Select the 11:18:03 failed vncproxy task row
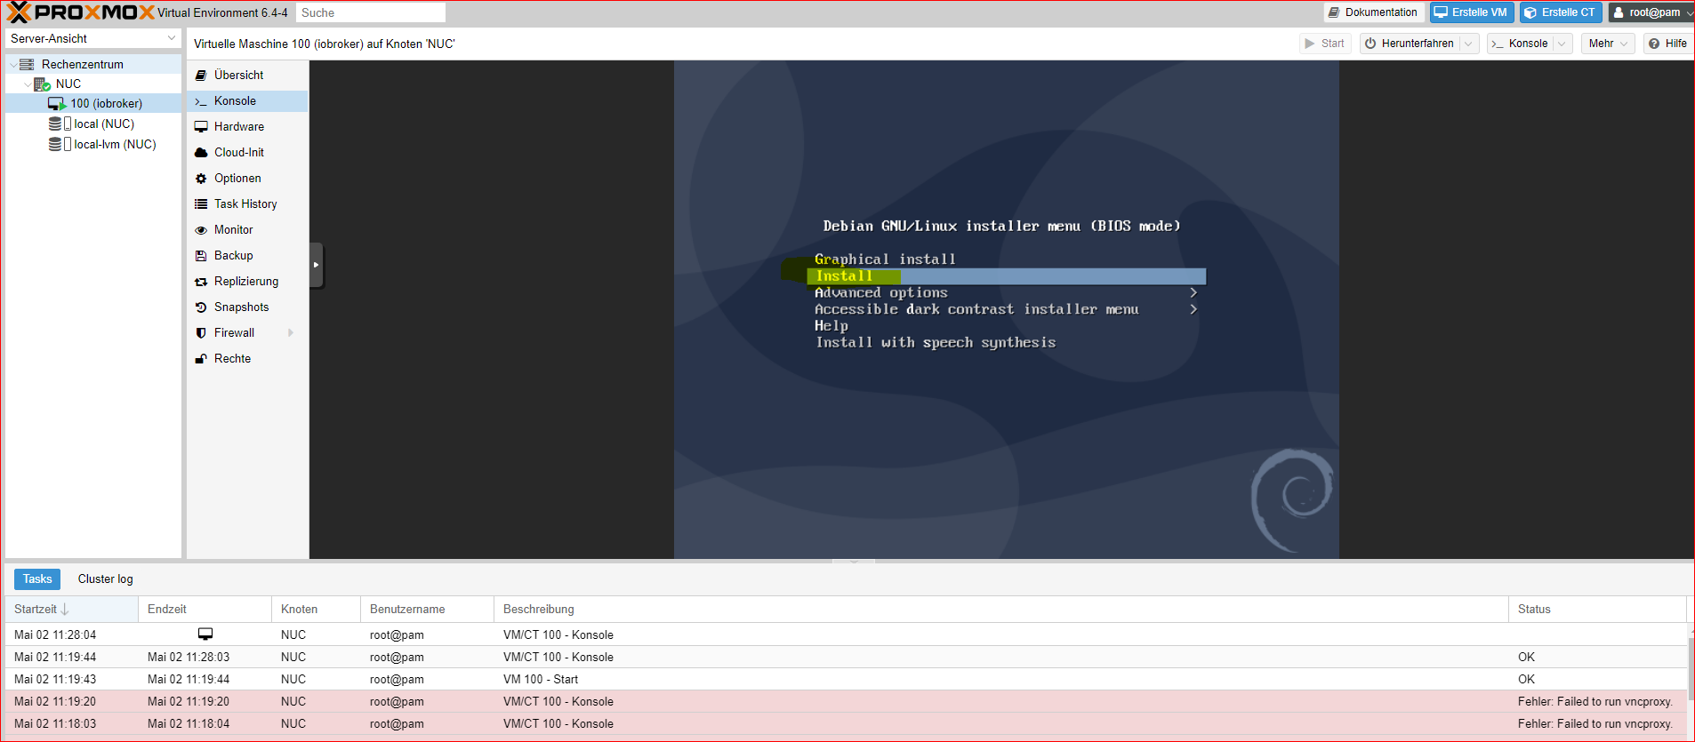Image resolution: width=1695 pixels, height=742 pixels. tap(845, 724)
